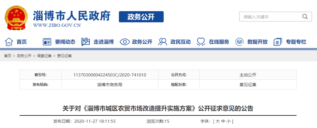Click into the keyword search field
This screenshot has width=317, height=128.
tap(269, 17)
